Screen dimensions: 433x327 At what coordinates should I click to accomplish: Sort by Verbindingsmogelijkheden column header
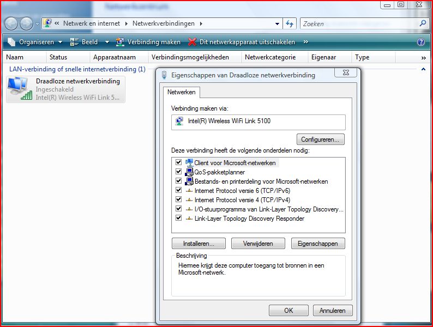pos(195,57)
